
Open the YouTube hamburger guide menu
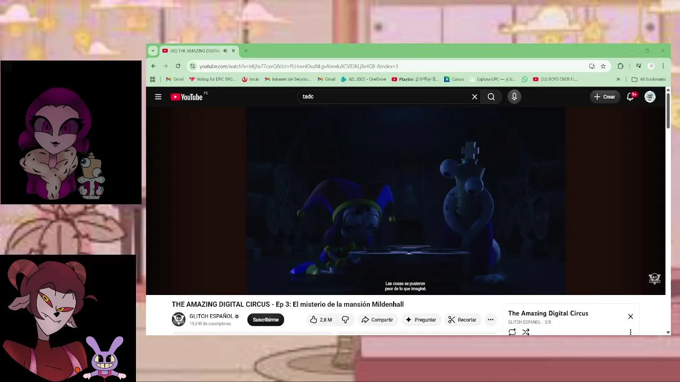point(158,97)
